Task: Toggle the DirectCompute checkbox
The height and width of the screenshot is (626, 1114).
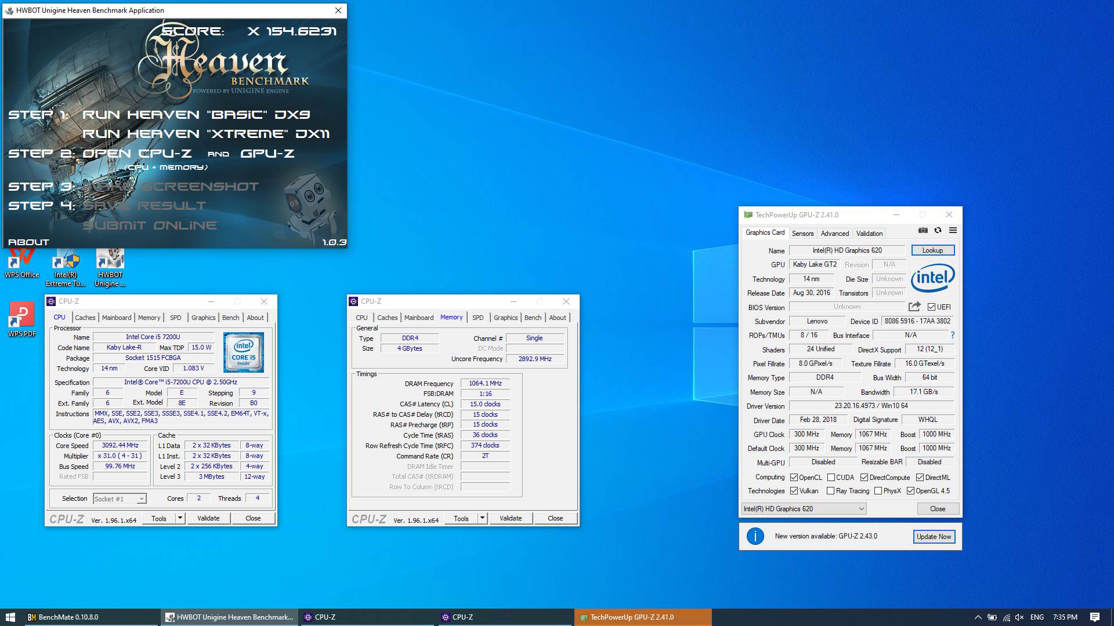Action: (x=864, y=478)
